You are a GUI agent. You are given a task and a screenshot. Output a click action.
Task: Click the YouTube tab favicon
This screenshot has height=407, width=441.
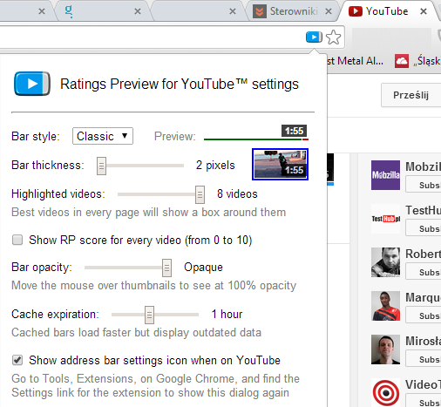pyautogui.click(x=356, y=11)
